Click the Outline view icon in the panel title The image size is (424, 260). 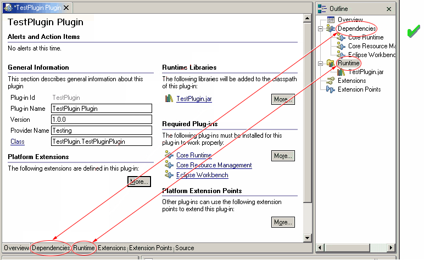pyautogui.click(x=322, y=9)
